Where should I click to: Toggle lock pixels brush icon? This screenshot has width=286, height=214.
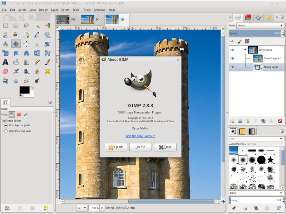(x=240, y=41)
